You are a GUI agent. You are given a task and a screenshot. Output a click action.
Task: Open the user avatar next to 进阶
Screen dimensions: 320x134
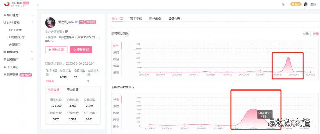coord(306,5)
